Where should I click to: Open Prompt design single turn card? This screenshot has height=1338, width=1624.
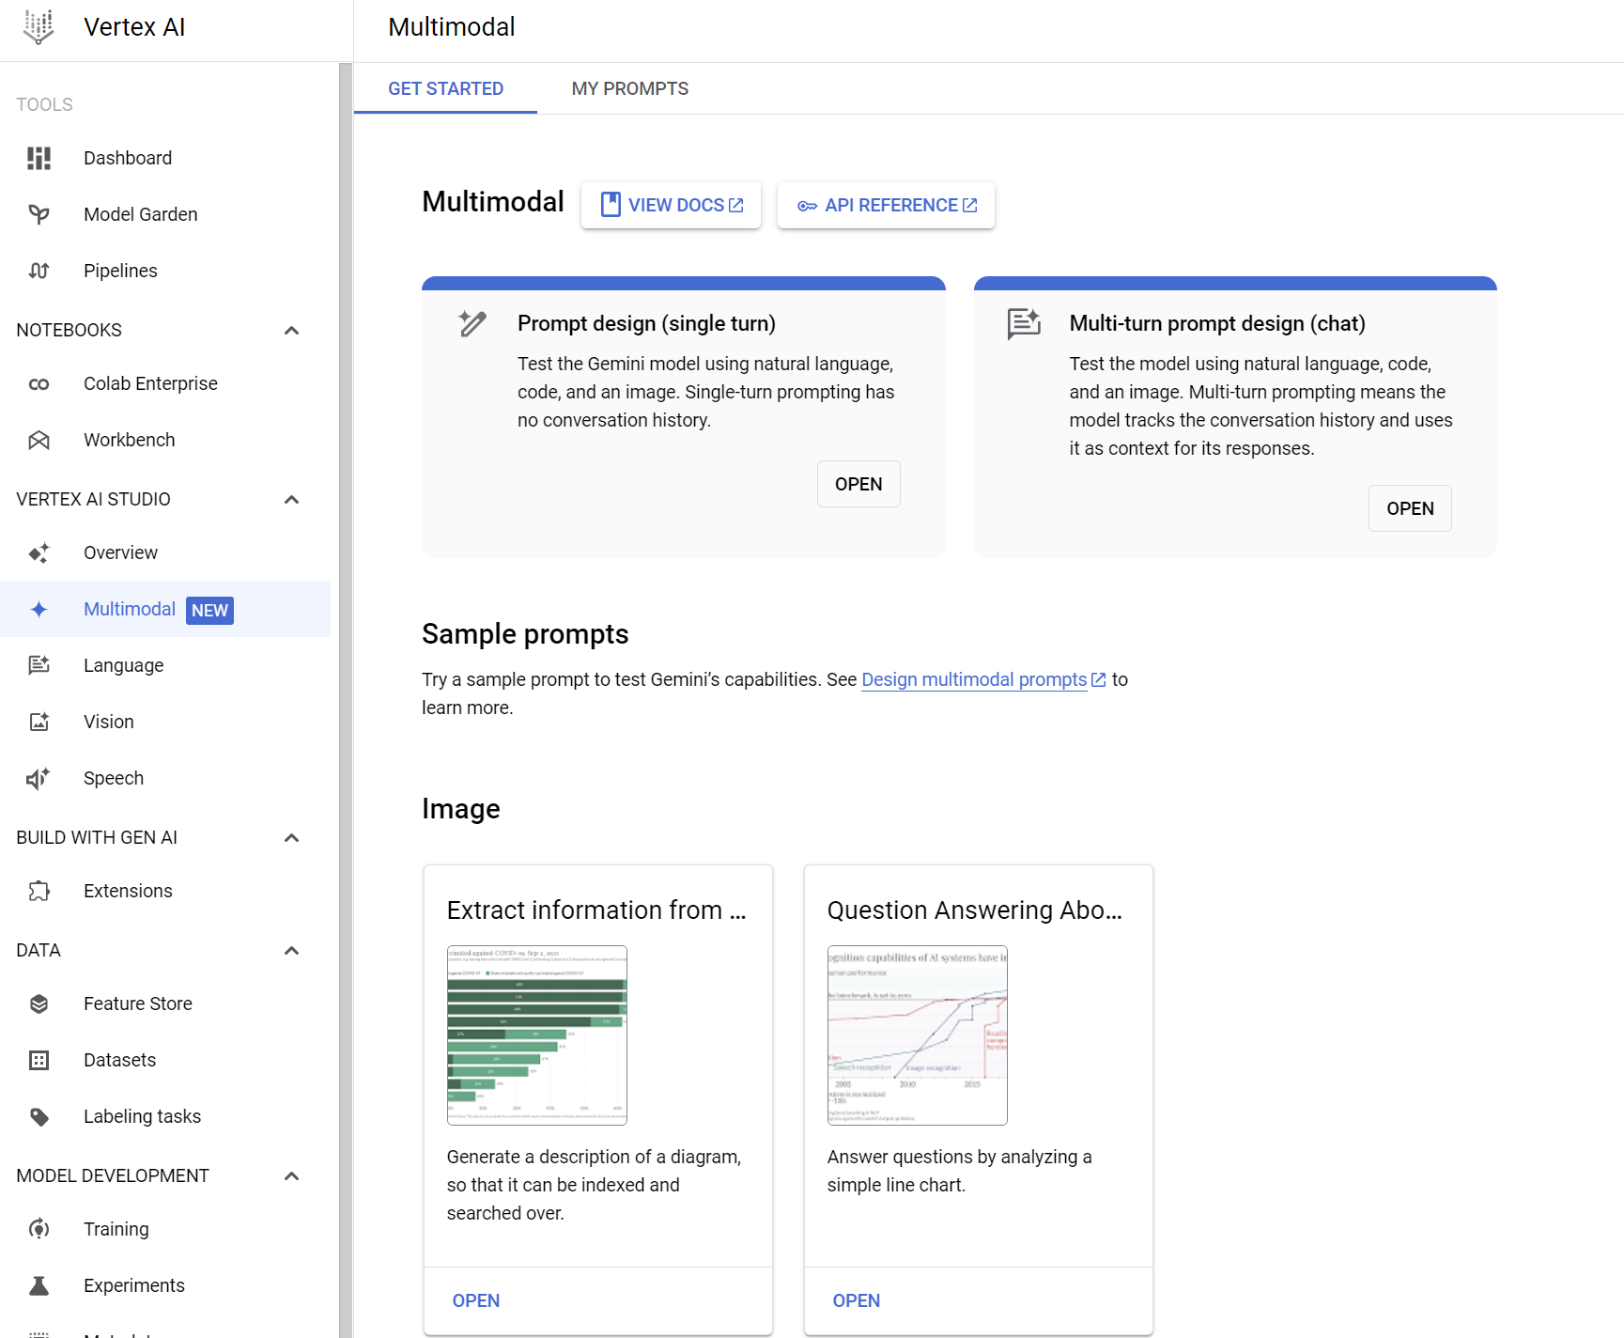tap(858, 484)
